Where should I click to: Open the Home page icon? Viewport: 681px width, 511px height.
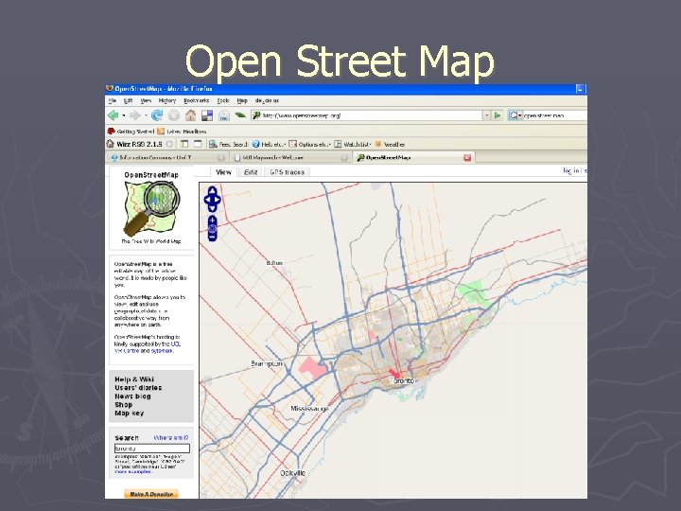191,115
